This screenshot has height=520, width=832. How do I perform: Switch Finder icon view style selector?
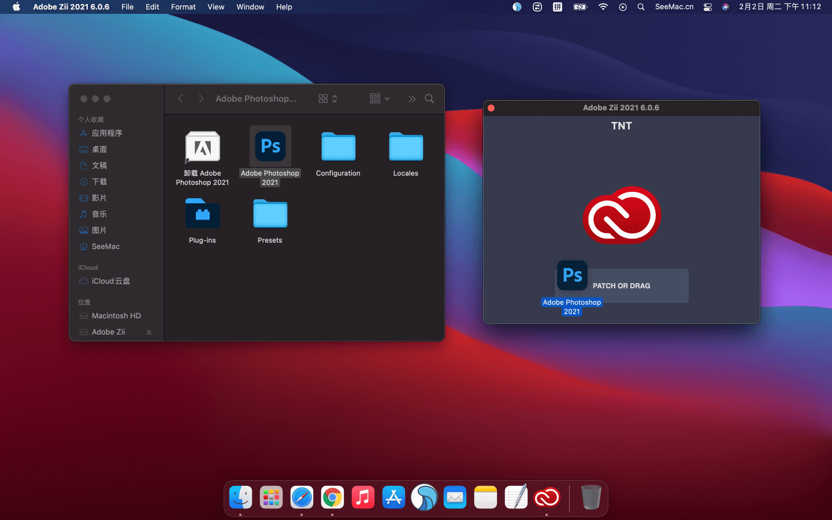click(x=328, y=99)
